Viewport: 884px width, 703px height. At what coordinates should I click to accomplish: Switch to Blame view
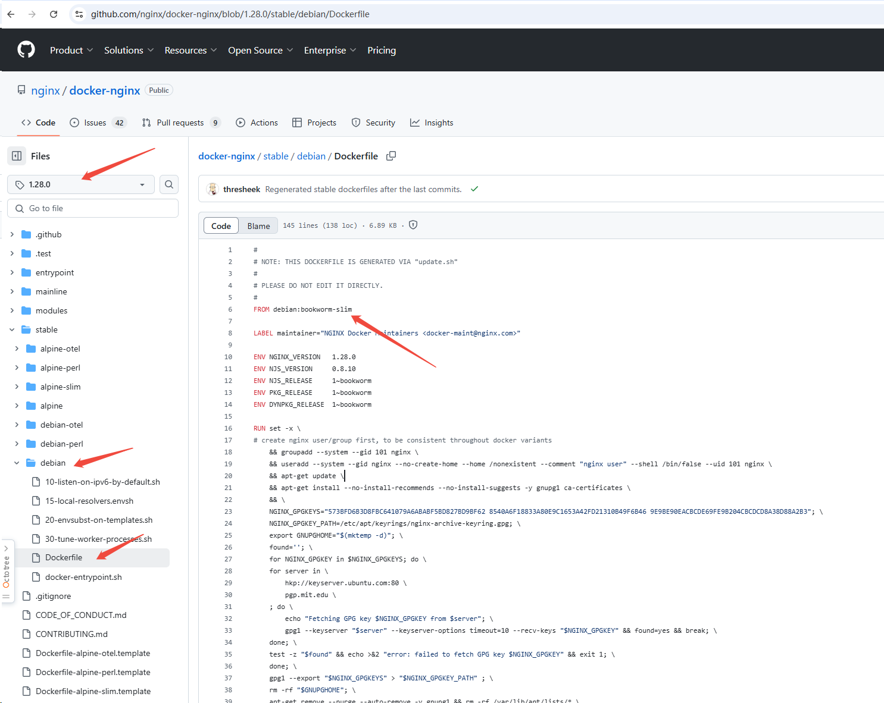pyautogui.click(x=258, y=226)
